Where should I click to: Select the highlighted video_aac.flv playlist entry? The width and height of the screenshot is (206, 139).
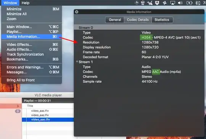pyautogui.click(x=48, y=120)
